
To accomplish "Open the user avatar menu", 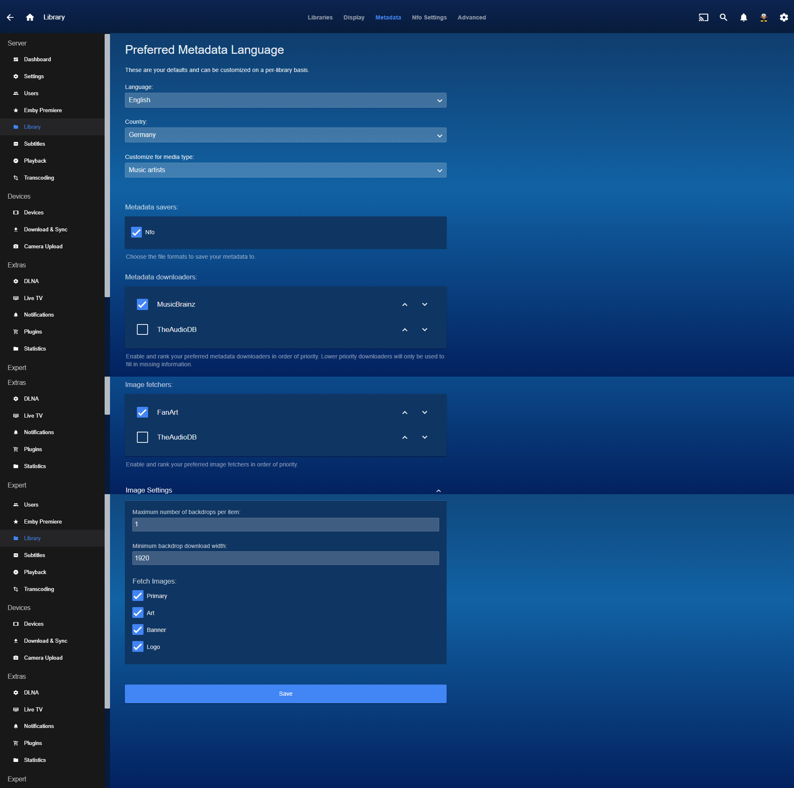I will [x=764, y=17].
